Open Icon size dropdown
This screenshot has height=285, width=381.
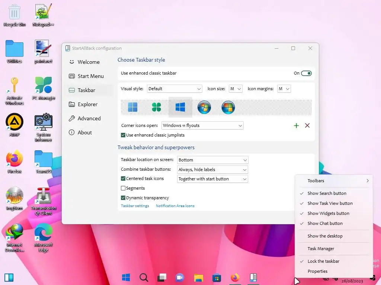[x=236, y=89]
